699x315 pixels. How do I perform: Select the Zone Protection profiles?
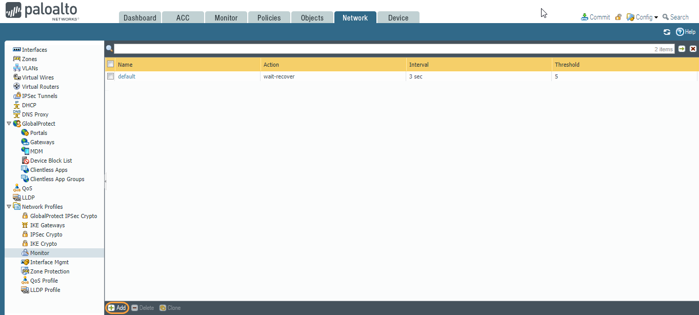(49, 271)
